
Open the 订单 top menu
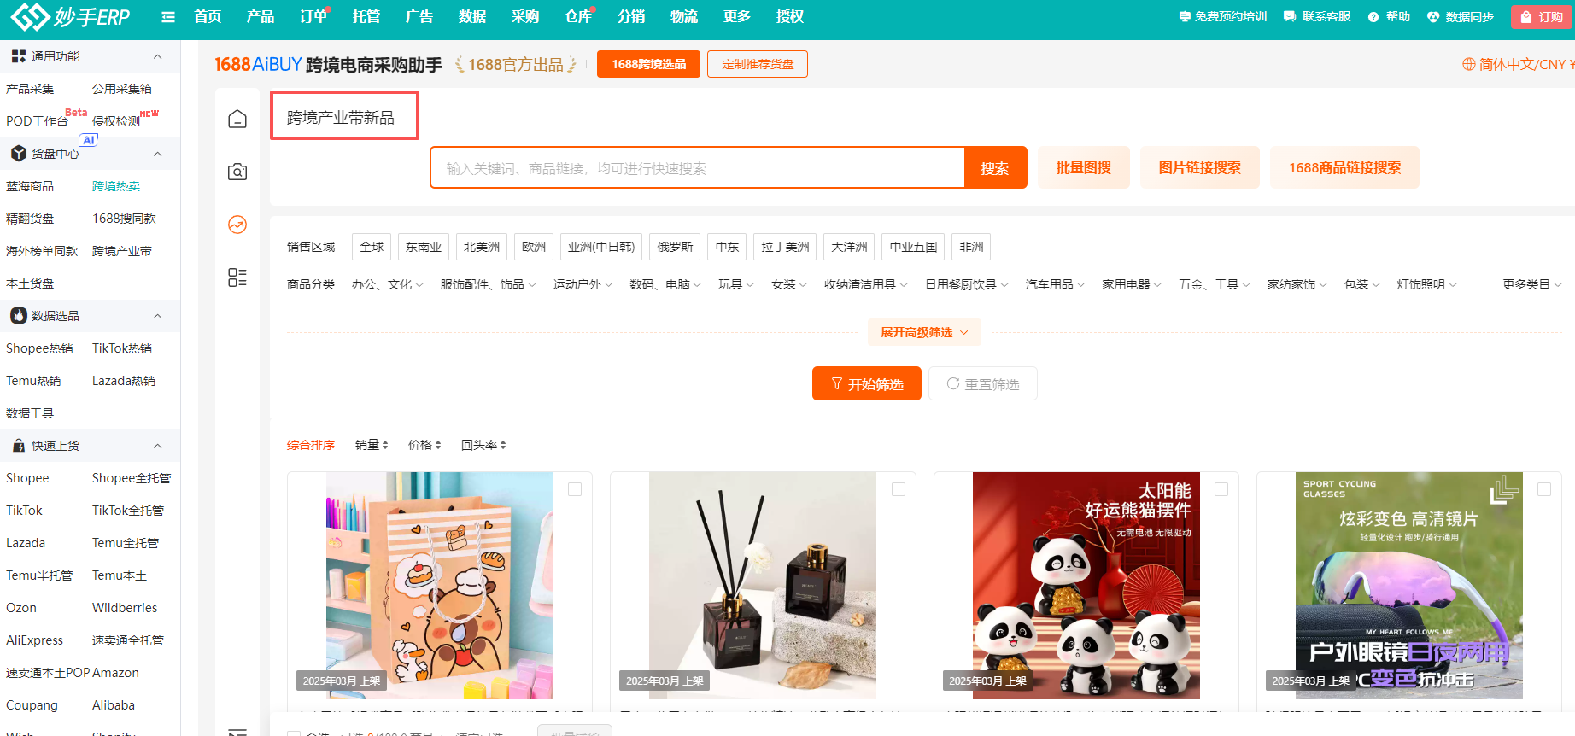click(313, 17)
